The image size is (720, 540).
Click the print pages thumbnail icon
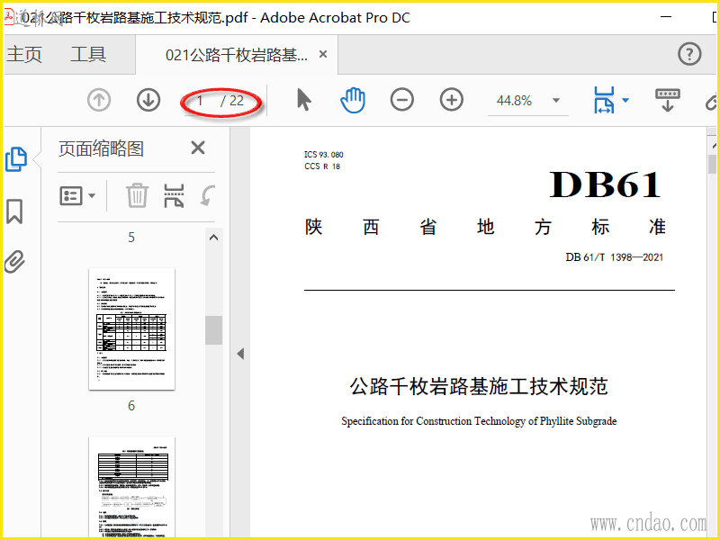(x=174, y=195)
